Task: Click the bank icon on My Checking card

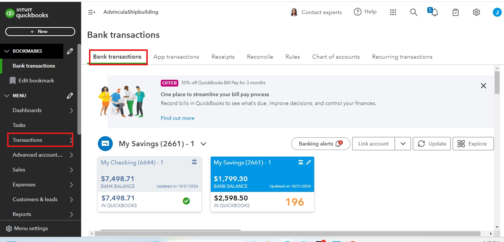Action: pyautogui.click(x=194, y=162)
